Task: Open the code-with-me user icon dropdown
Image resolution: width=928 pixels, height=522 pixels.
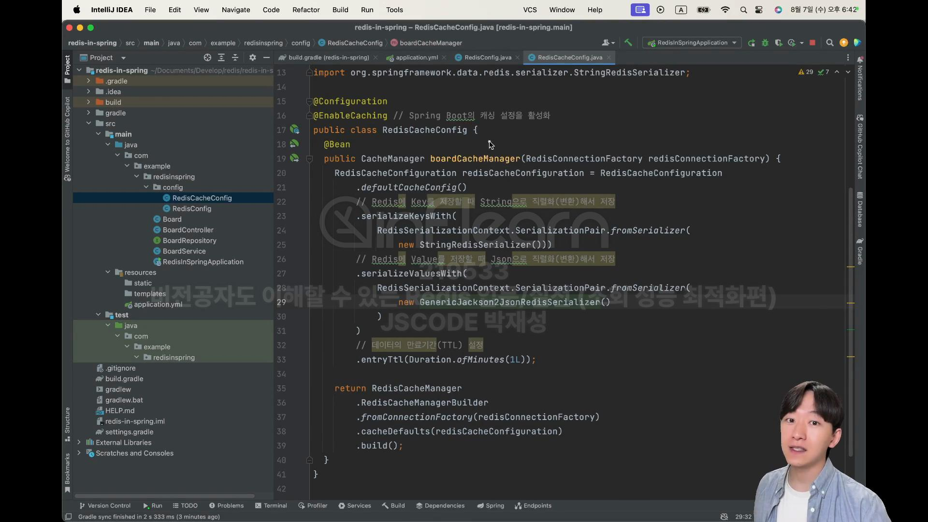Action: click(x=608, y=43)
